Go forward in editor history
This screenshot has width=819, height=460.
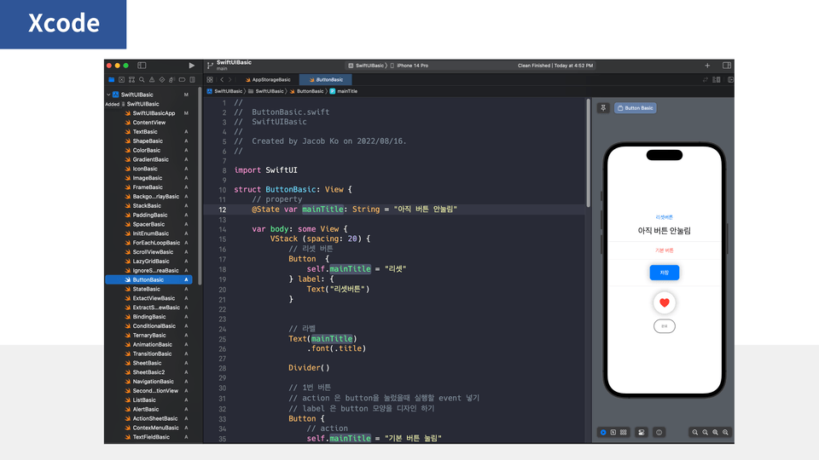229,80
